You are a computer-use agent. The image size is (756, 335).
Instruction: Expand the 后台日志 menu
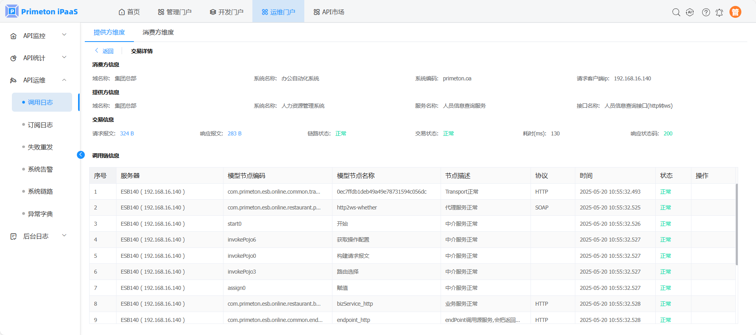pos(64,236)
